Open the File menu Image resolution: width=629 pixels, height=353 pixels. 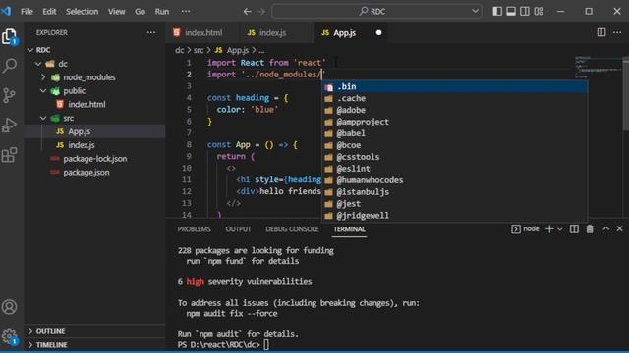(27, 12)
